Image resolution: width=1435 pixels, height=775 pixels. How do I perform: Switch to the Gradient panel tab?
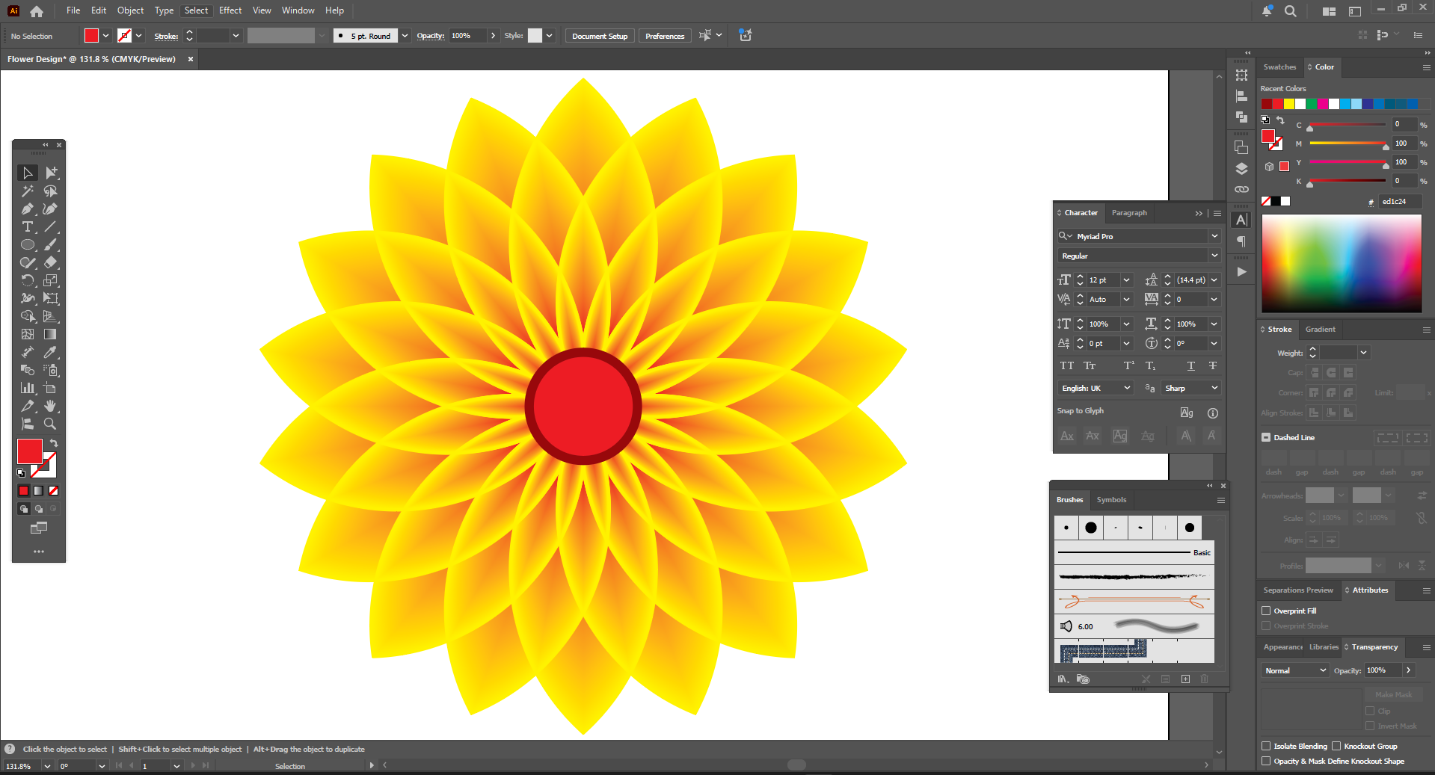pos(1320,330)
